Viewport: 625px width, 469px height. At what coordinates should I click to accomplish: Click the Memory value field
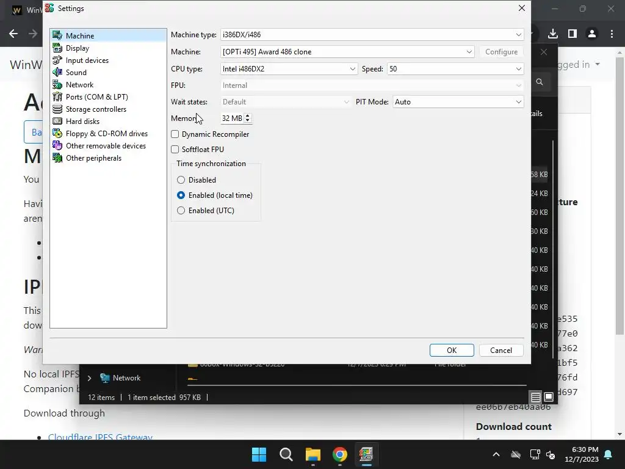click(x=233, y=118)
